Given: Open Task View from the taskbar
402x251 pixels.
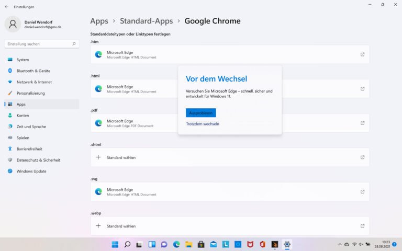Looking at the screenshot, I should [x=139, y=244].
